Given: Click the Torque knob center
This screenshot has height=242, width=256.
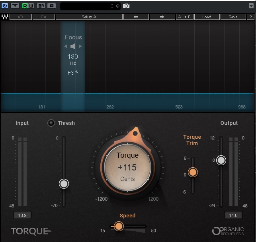Looking at the screenshot, I should [127, 167].
